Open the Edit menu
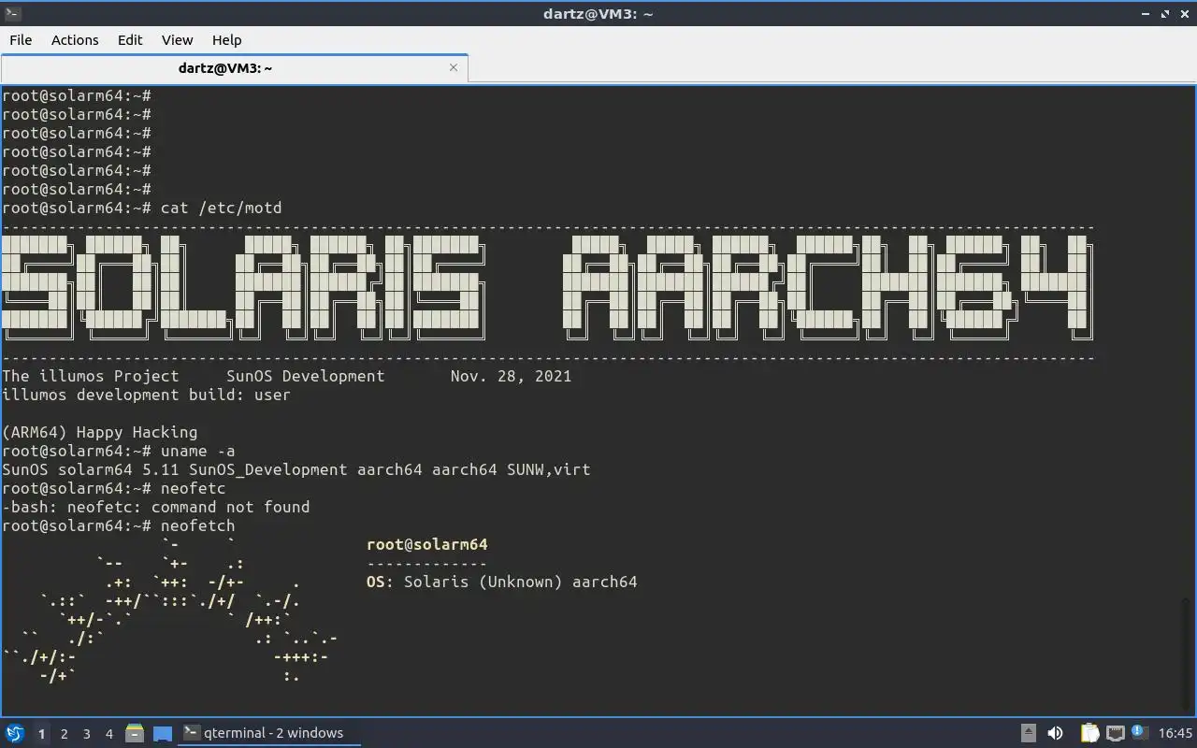1197x748 pixels. (130, 39)
